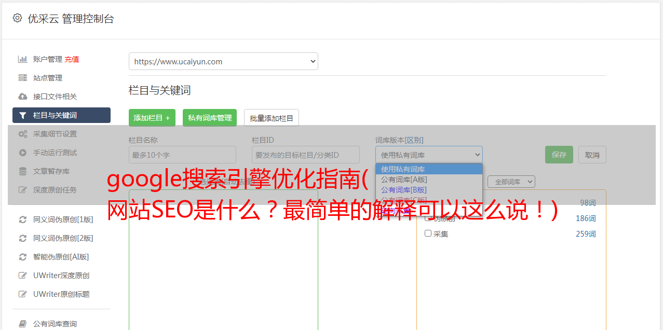The image size is (663, 330).
Task: Click refresh icon for 同义词伪原创[1版]
Action: 22,219
